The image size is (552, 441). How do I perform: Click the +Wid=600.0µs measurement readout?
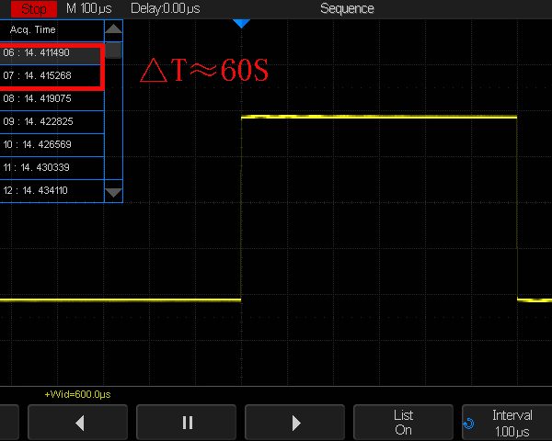[77, 394]
